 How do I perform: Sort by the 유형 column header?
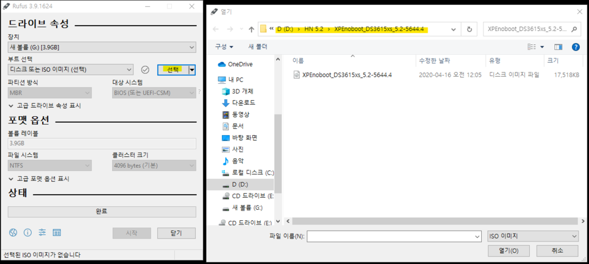(x=494, y=61)
